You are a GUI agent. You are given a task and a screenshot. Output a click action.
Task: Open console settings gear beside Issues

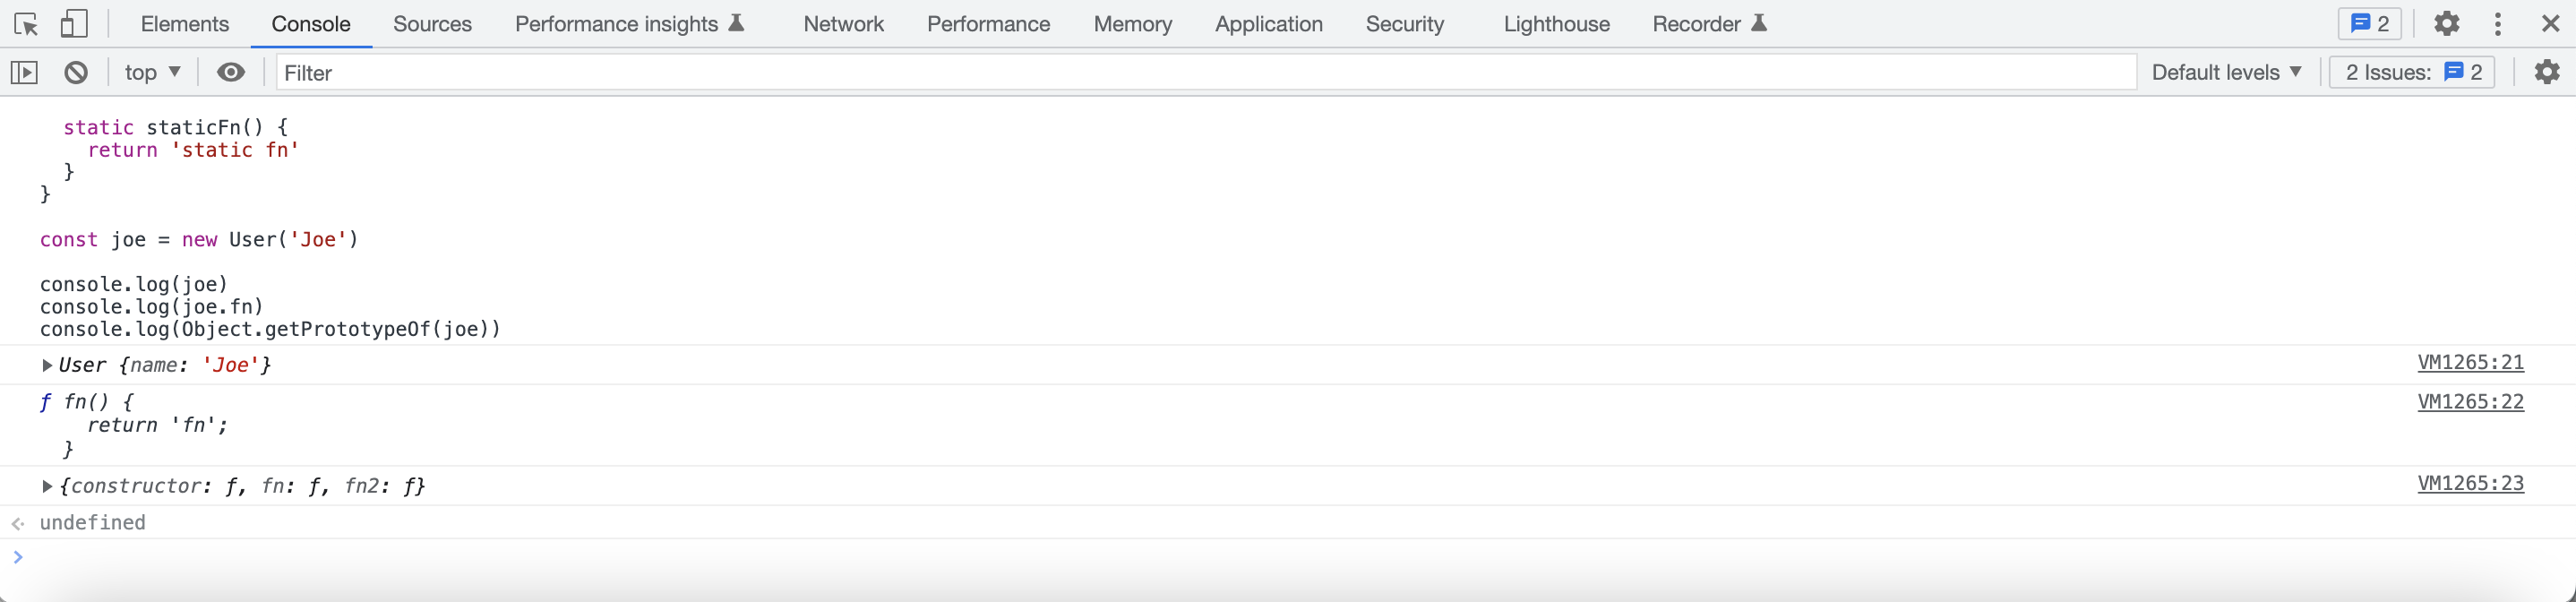click(2547, 72)
